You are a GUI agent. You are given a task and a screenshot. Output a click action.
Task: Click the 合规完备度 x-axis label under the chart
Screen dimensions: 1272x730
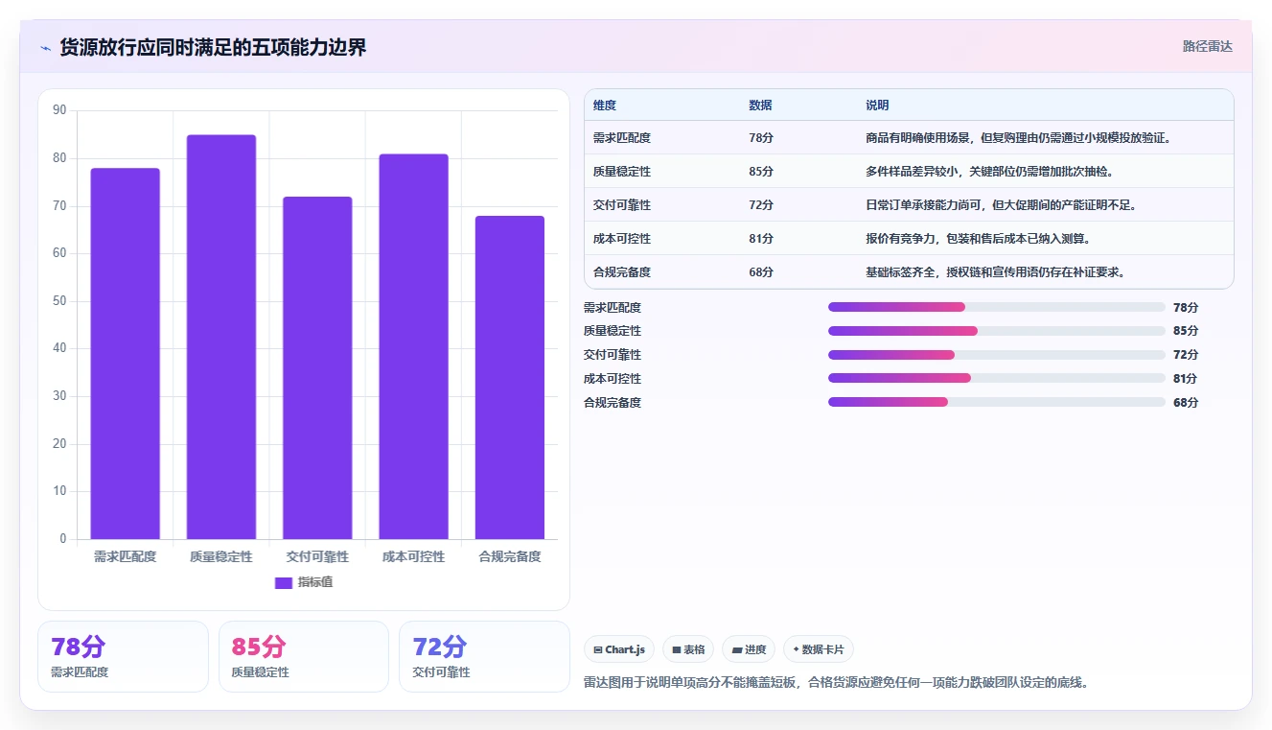[x=510, y=556]
